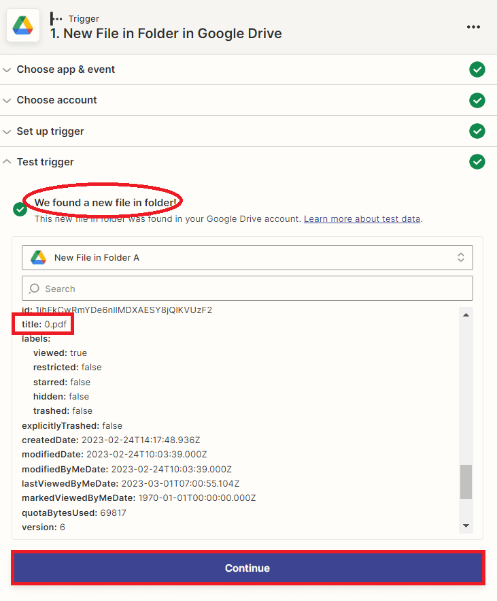Expand the Set up trigger section

click(50, 131)
